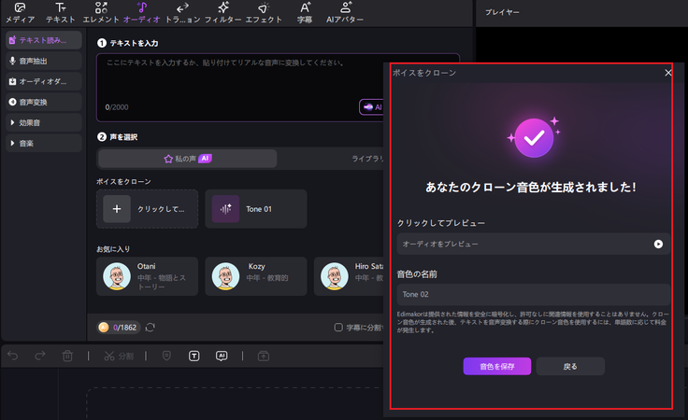Select 音声変換 in the sidebar
688x420 pixels.
[x=43, y=102]
